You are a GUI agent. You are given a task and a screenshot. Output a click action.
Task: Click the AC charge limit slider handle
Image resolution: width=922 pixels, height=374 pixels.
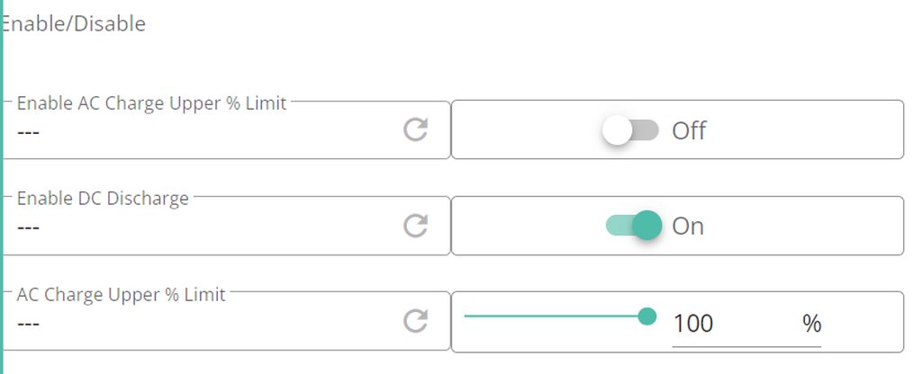click(646, 316)
